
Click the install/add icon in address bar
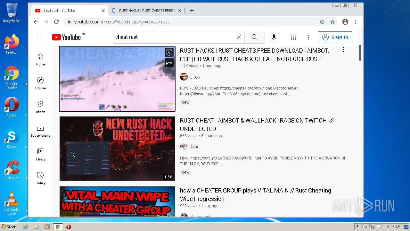tap(322, 22)
